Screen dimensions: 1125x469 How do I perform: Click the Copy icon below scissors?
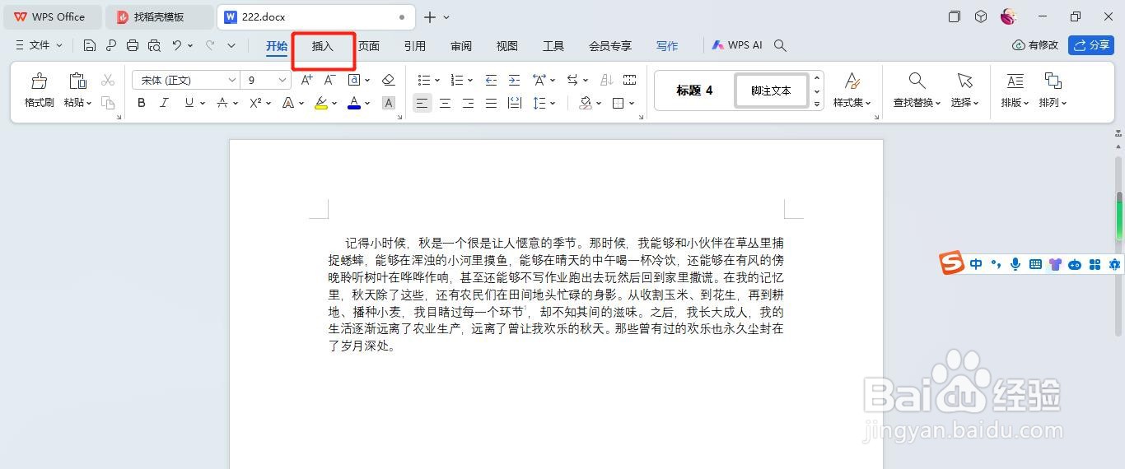click(x=108, y=103)
